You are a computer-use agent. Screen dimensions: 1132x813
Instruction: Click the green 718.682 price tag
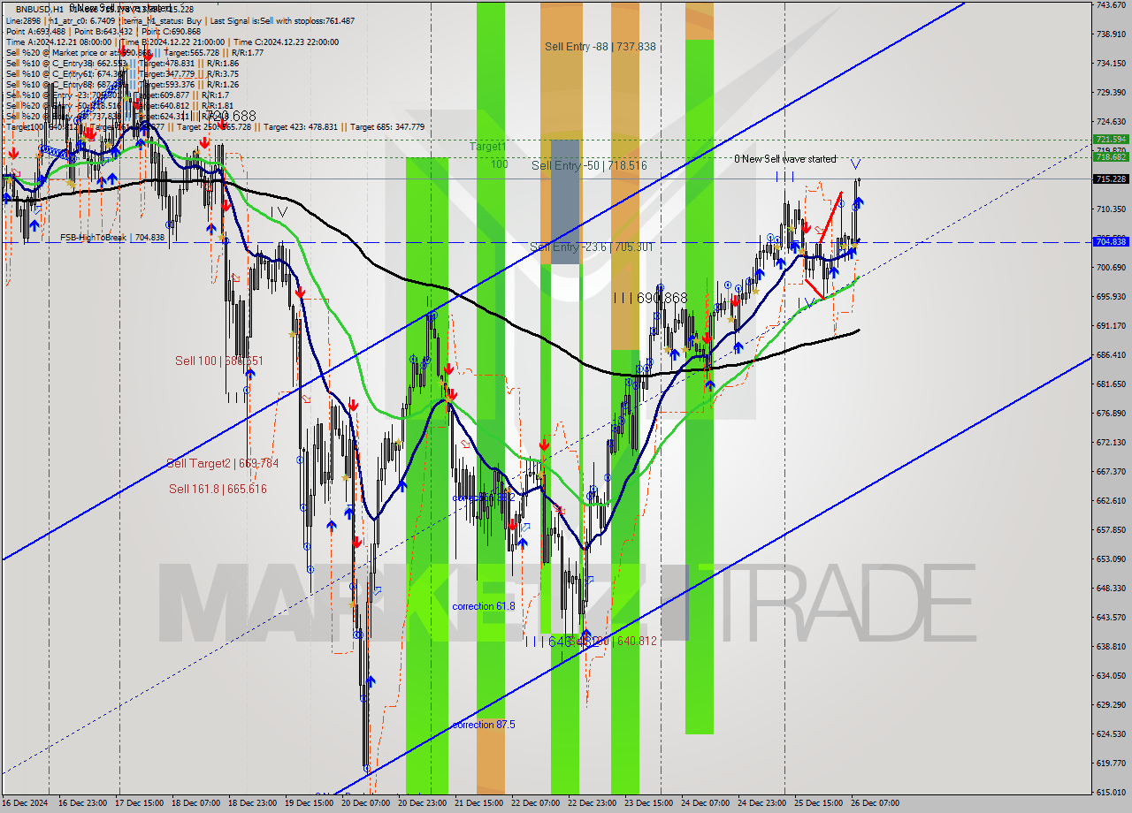(1111, 157)
